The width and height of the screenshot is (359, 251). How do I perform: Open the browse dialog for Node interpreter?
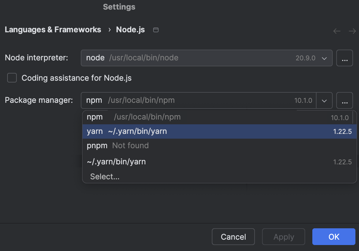tap(345, 58)
